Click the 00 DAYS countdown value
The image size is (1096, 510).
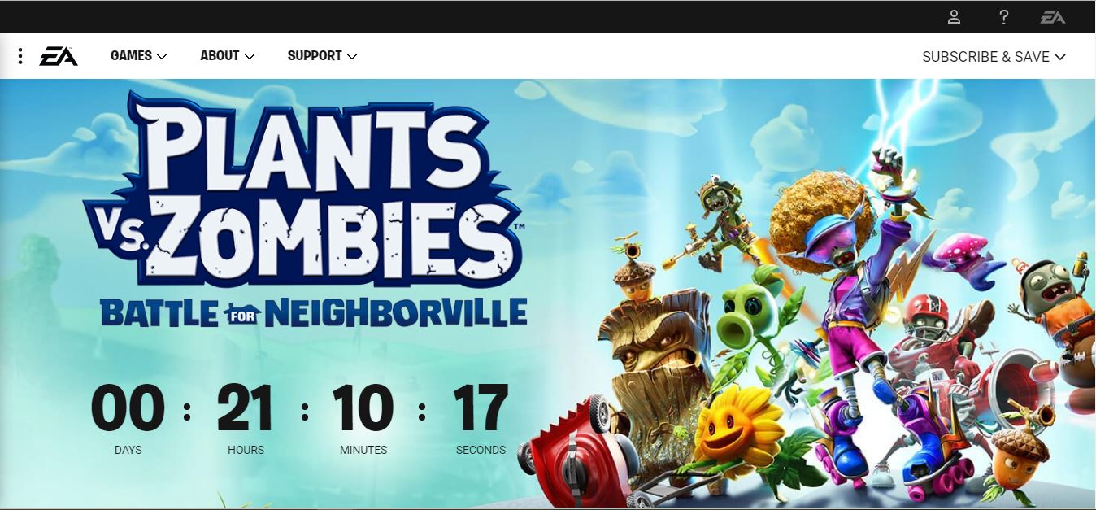point(128,409)
